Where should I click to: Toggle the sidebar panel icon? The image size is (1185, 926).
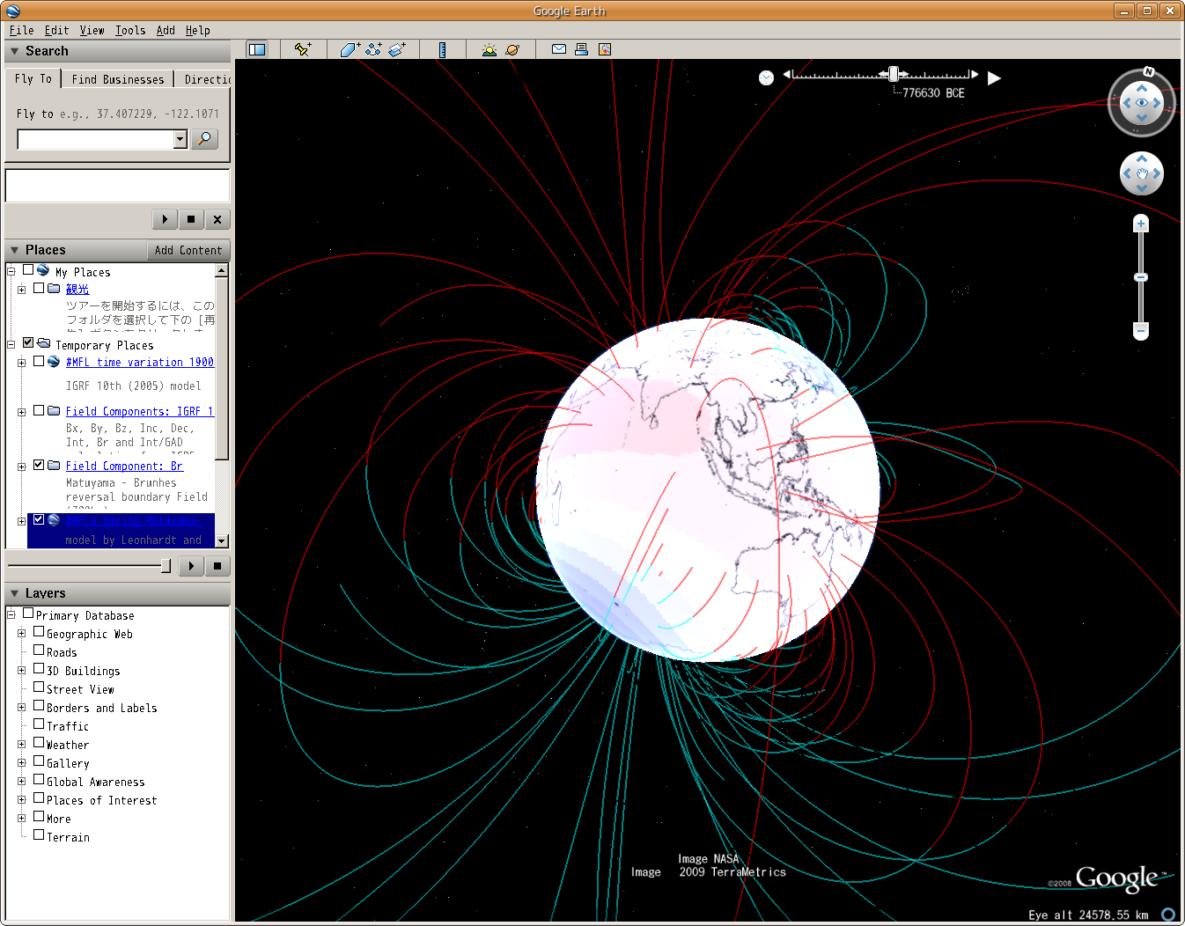click(x=257, y=49)
